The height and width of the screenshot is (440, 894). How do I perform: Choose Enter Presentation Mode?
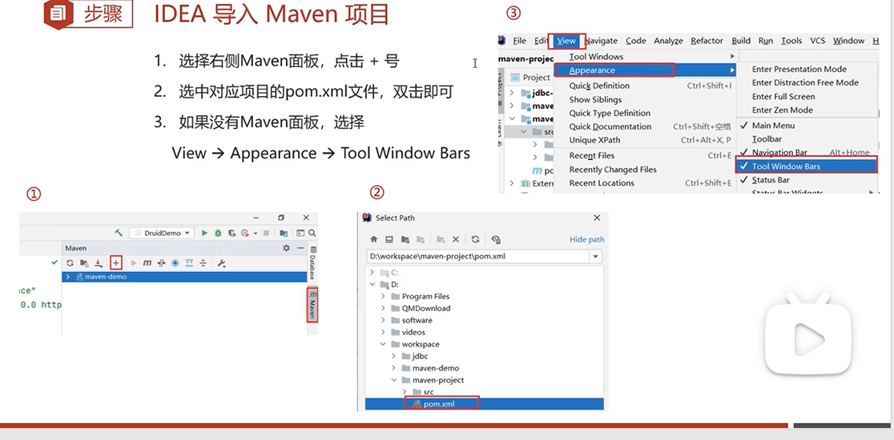click(799, 70)
